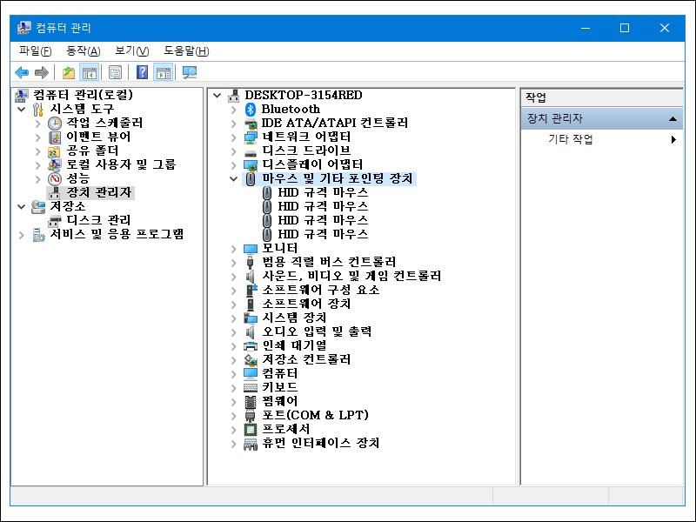Click the Properties toolbar icon
696x522 pixels.
(115, 72)
